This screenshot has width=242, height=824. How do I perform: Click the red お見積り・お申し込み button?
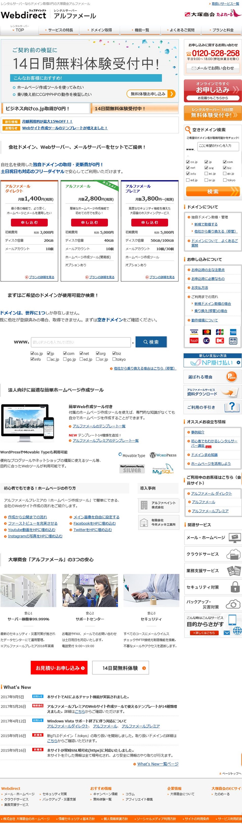[59, 668]
